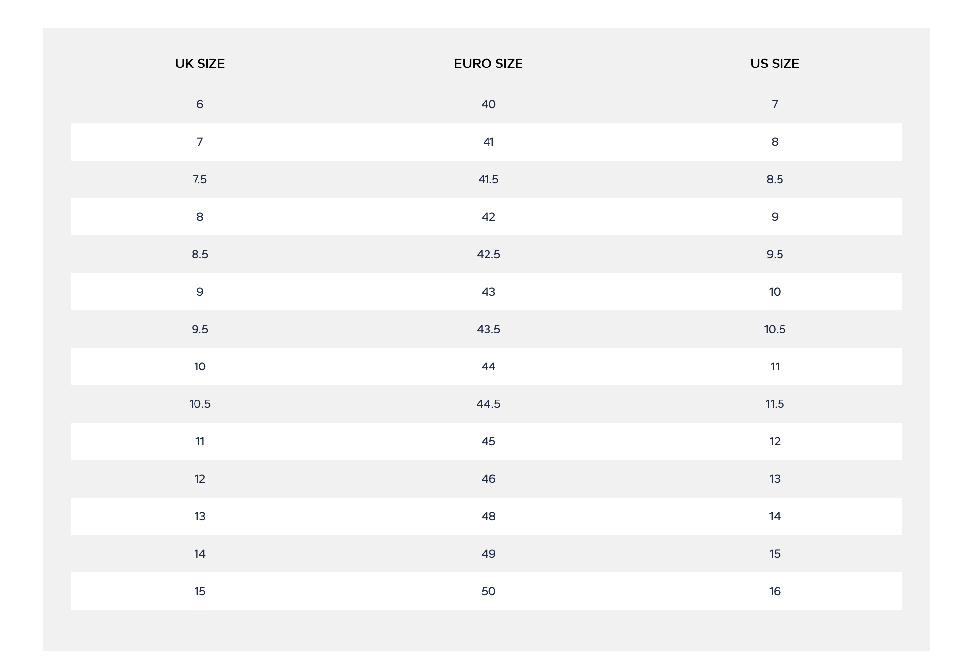
Task: Click US size 11.5 cell
Action: [775, 404]
